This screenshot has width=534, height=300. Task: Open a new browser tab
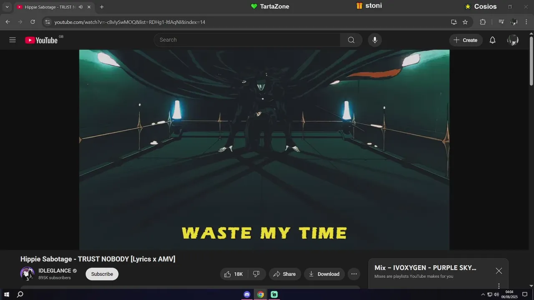[x=102, y=7]
